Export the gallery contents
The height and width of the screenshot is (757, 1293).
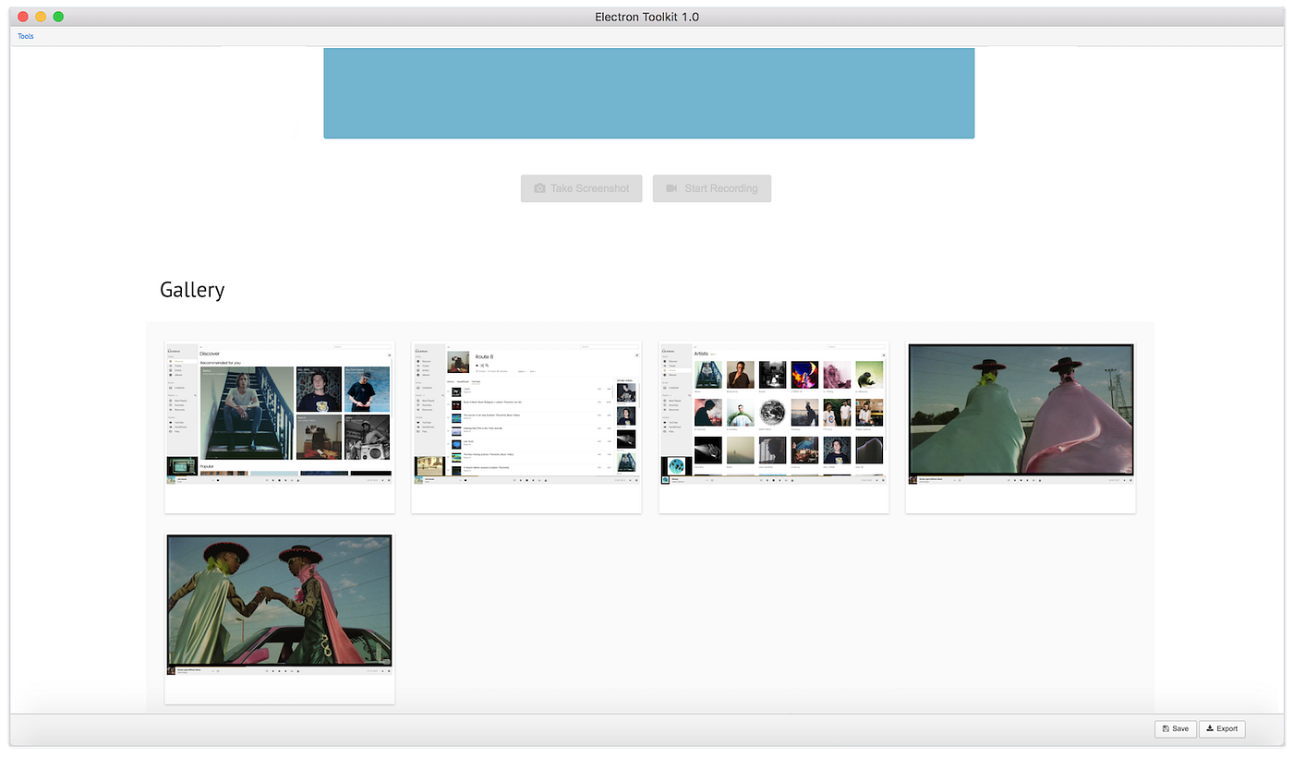pyautogui.click(x=1222, y=728)
